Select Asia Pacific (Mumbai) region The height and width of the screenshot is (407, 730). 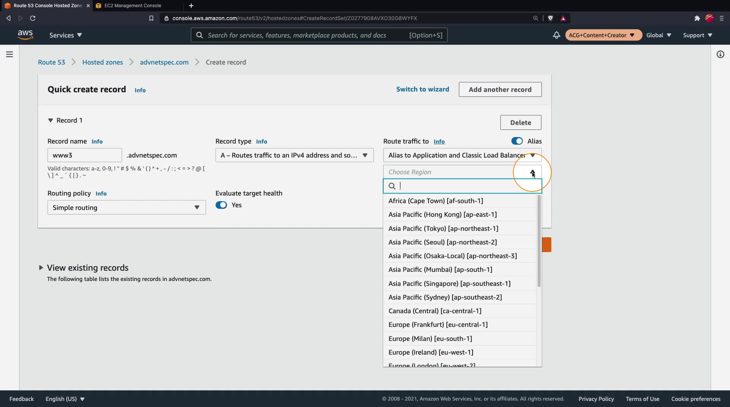459,270
